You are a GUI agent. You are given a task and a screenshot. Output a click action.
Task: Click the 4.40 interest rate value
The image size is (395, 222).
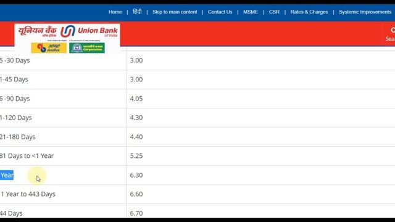tap(136, 137)
